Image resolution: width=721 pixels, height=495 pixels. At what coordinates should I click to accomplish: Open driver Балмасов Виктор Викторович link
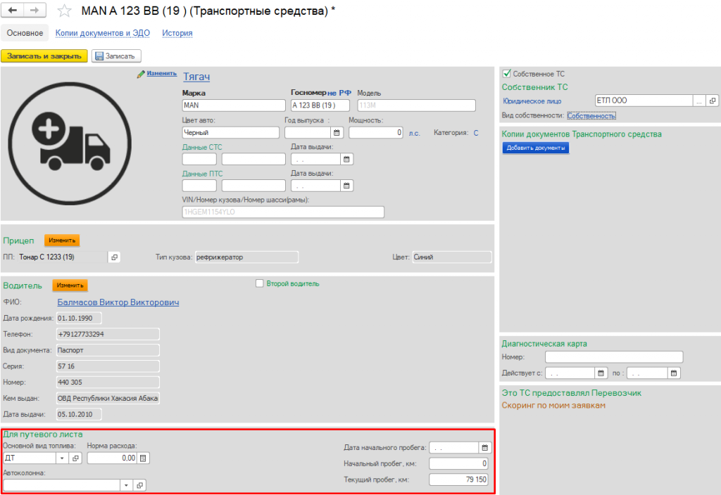click(x=118, y=302)
